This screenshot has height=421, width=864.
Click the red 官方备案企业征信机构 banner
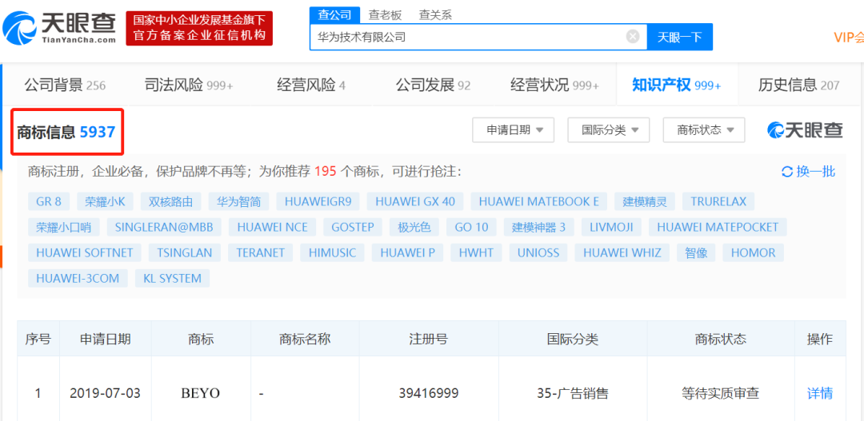[x=199, y=29]
